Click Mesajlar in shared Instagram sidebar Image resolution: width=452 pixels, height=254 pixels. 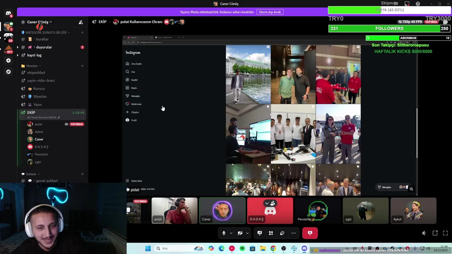coord(133,96)
